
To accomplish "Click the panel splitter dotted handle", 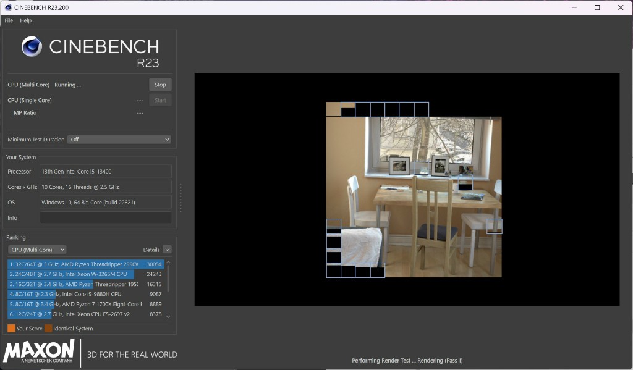I will click(x=181, y=198).
